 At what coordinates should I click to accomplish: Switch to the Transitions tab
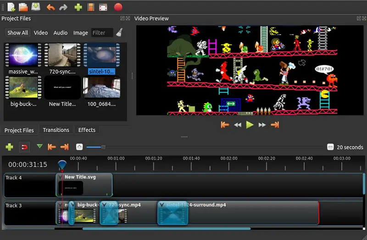56,130
